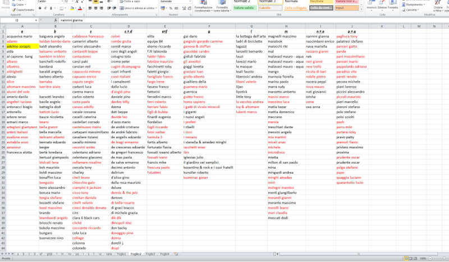This screenshot has height=262, width=449.
Task: Switch to sheet tab Foglio3
Action: click(x=150, y=254)
